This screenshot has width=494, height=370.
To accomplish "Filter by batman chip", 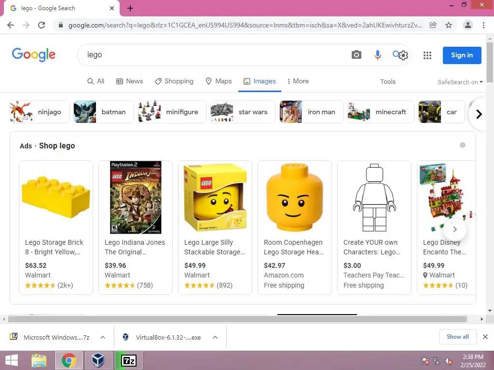I will pos(104,112).
